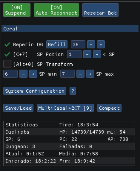This screenshot has height=171, width=140.
Task: Click the Time: 18:3:54 value
Action: click(79, 125)
